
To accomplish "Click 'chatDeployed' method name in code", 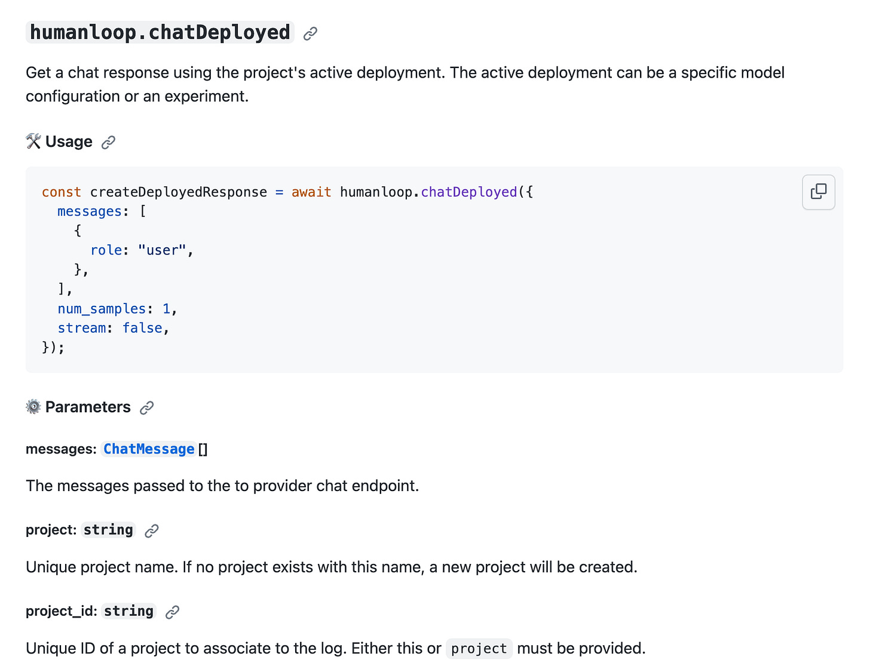I will pos(469,192).
